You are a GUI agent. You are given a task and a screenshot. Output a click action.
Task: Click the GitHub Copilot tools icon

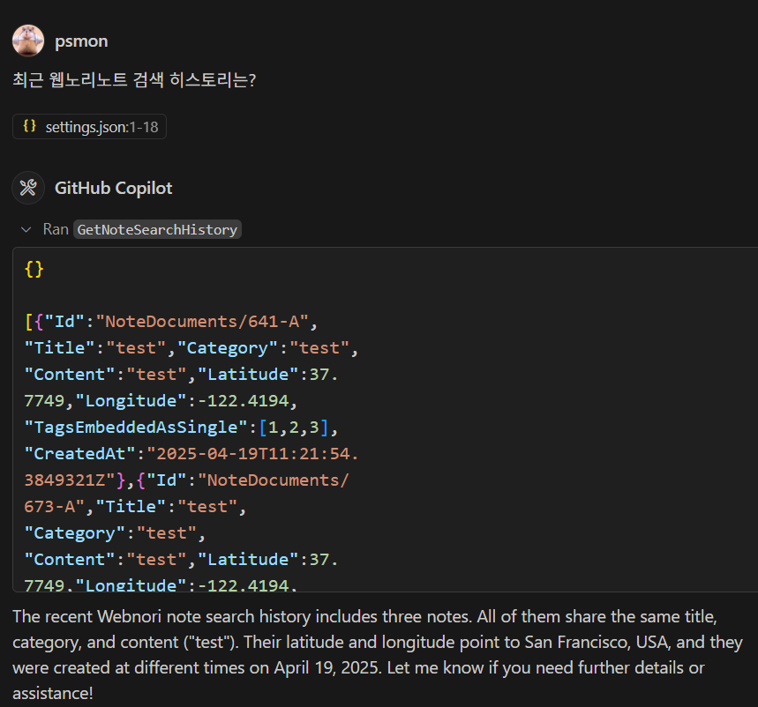(28, 188)
